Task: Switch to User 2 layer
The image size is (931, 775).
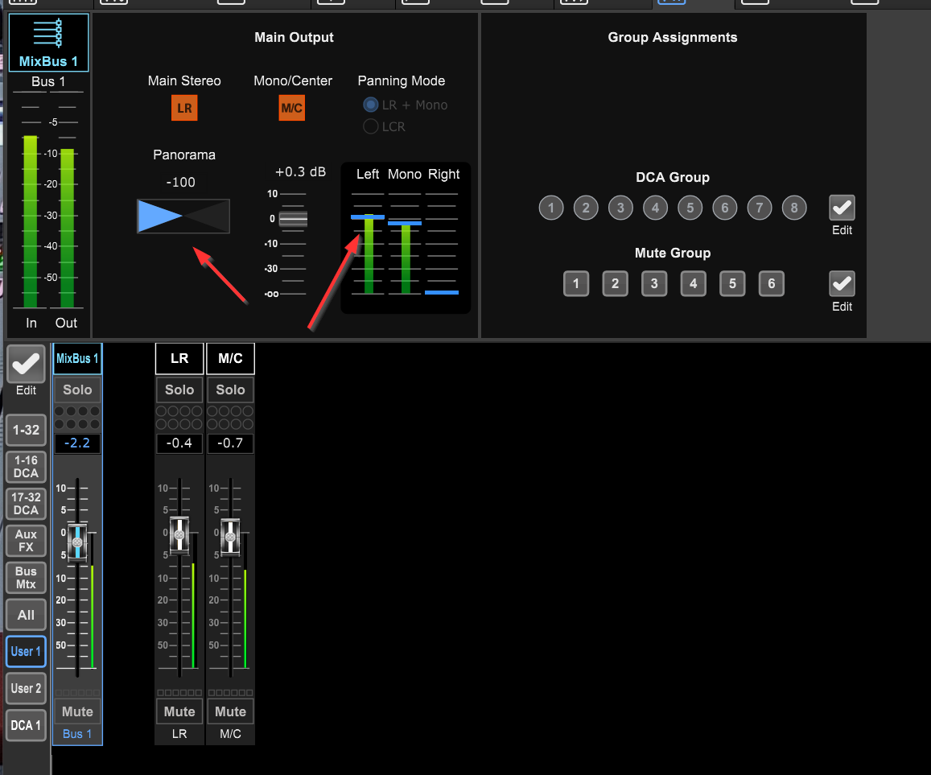Action: 26,688
